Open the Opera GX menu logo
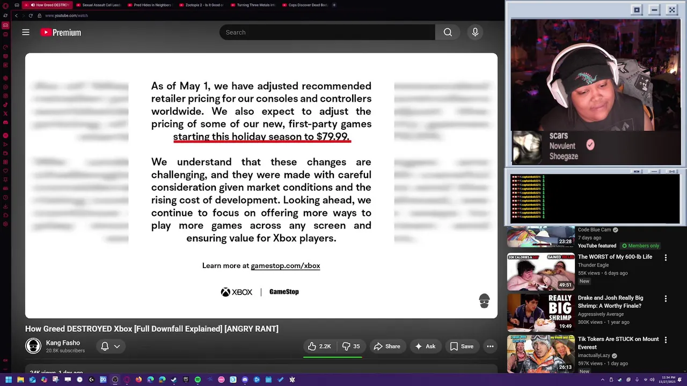This screenshot has height=386, width=687. coord(5,5)
